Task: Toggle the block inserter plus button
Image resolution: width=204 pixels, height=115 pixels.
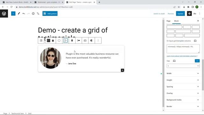Action: coord(13,13)
